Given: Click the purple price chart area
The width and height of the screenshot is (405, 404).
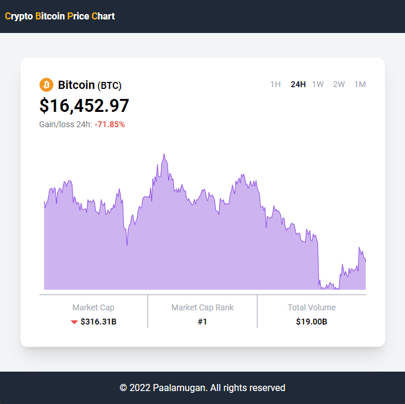Looking at the screenshot, I should pos(205,221).
